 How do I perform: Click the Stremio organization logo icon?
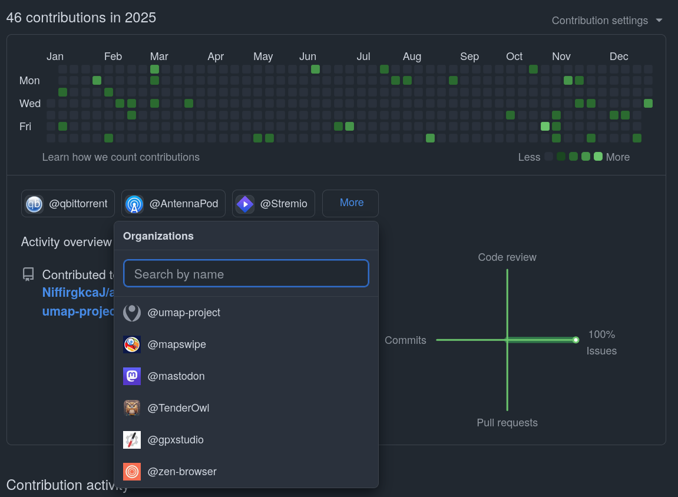point(245,204)
